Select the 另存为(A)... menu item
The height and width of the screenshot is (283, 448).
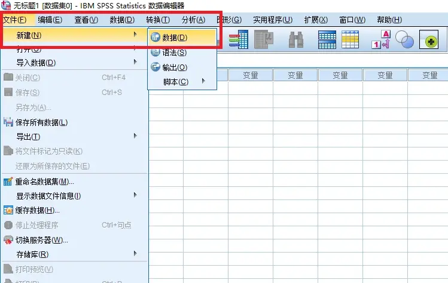[x=74, y=107]
